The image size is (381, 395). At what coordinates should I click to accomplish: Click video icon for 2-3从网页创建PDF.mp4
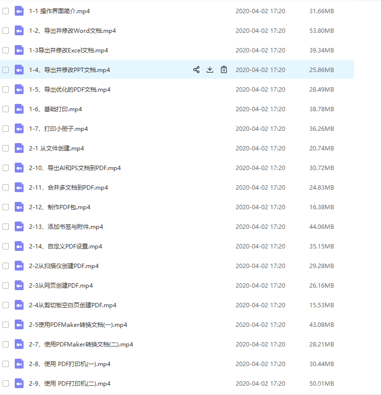[x=19, y=285]
